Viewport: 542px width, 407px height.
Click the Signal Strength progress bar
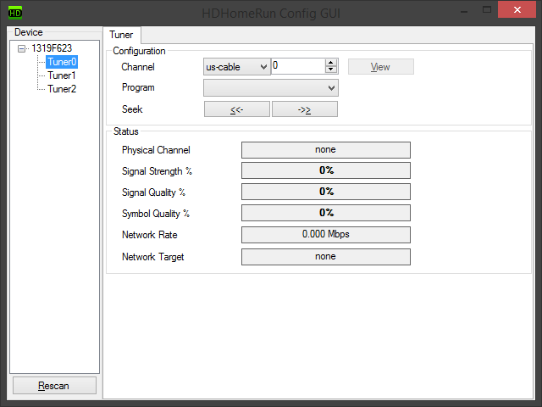click(325, 170)
